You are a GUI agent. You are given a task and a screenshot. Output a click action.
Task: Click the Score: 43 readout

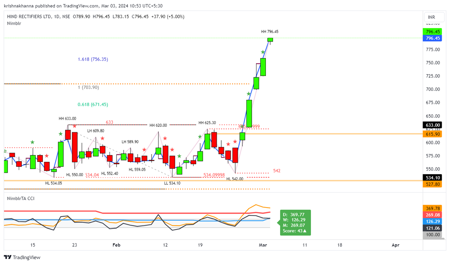click(x=295, y=231)
